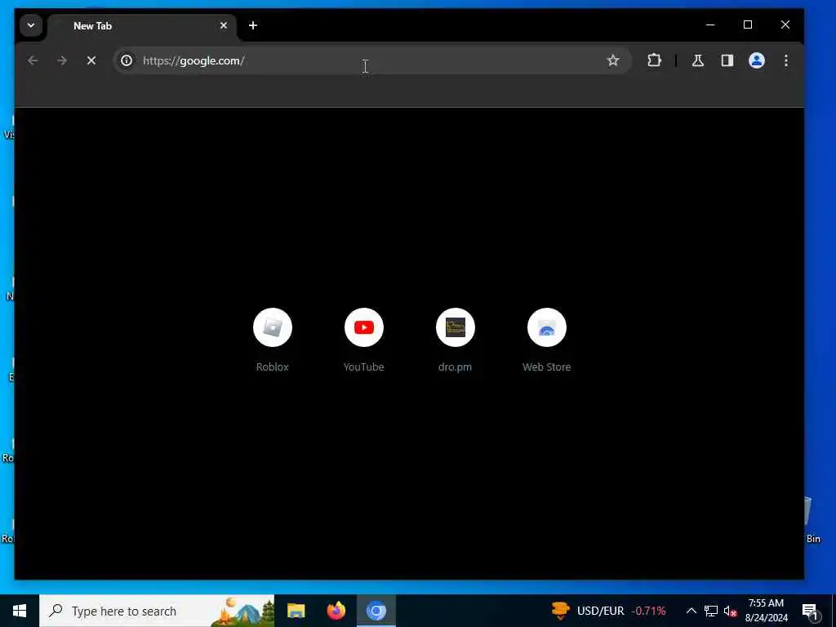Image resolution: width=836 pixels, height=627 pixels.
Task: Open the network status icon
Action: pos(711,611)
